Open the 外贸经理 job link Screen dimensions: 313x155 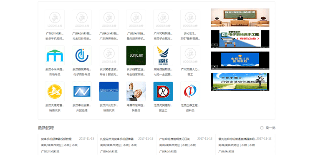click(82, 110)
